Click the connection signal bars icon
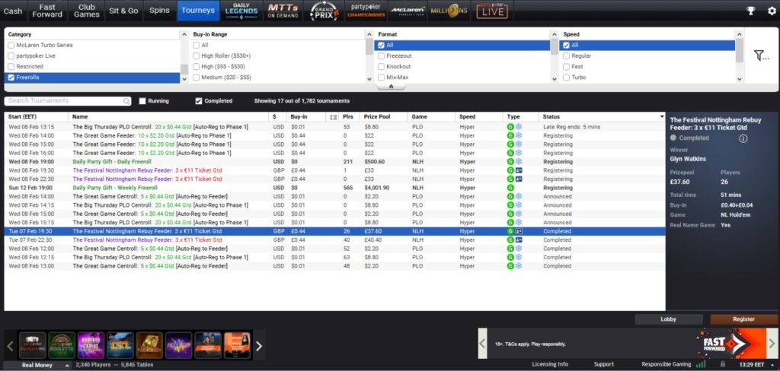Image resolution: width=780 pixels, height=371 pixels. click(701, 364)
